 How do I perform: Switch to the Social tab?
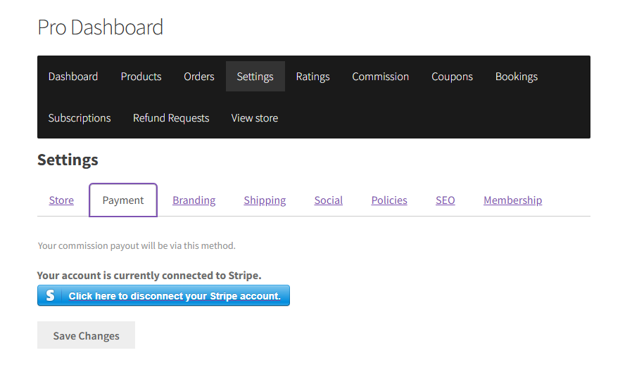coord(329,200)
